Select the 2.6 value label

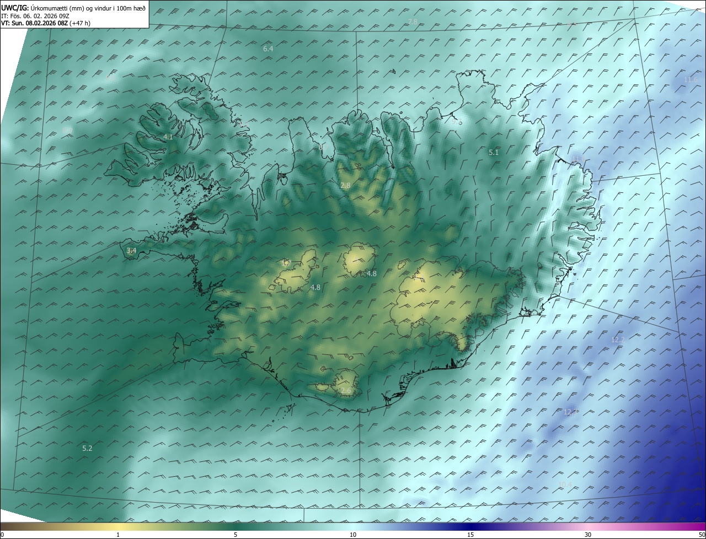pyautogui.click(x=346, y=391)
